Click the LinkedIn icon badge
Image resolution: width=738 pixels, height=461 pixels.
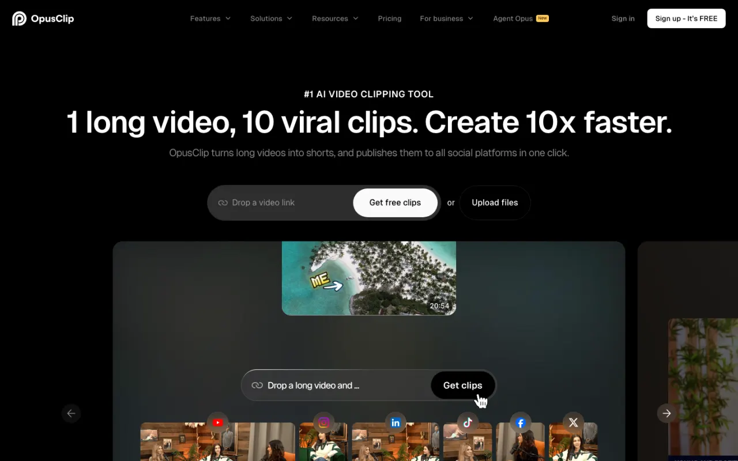point(396,422)
